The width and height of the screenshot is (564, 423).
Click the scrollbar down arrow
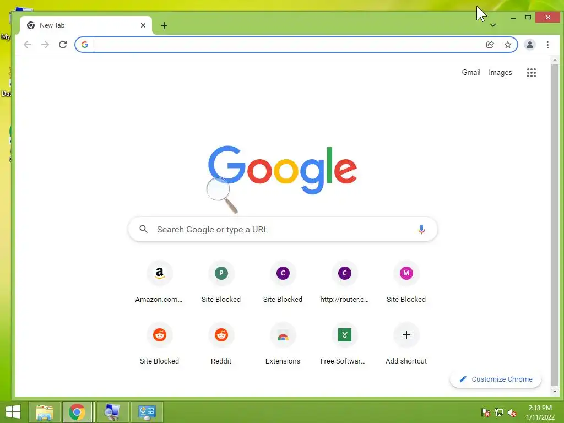tap(555, 392)
